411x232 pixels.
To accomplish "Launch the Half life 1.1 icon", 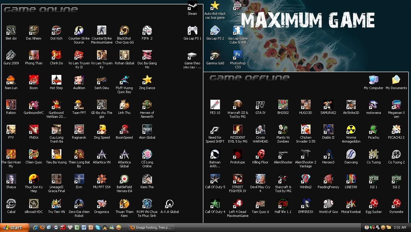I will click(283, 204).
